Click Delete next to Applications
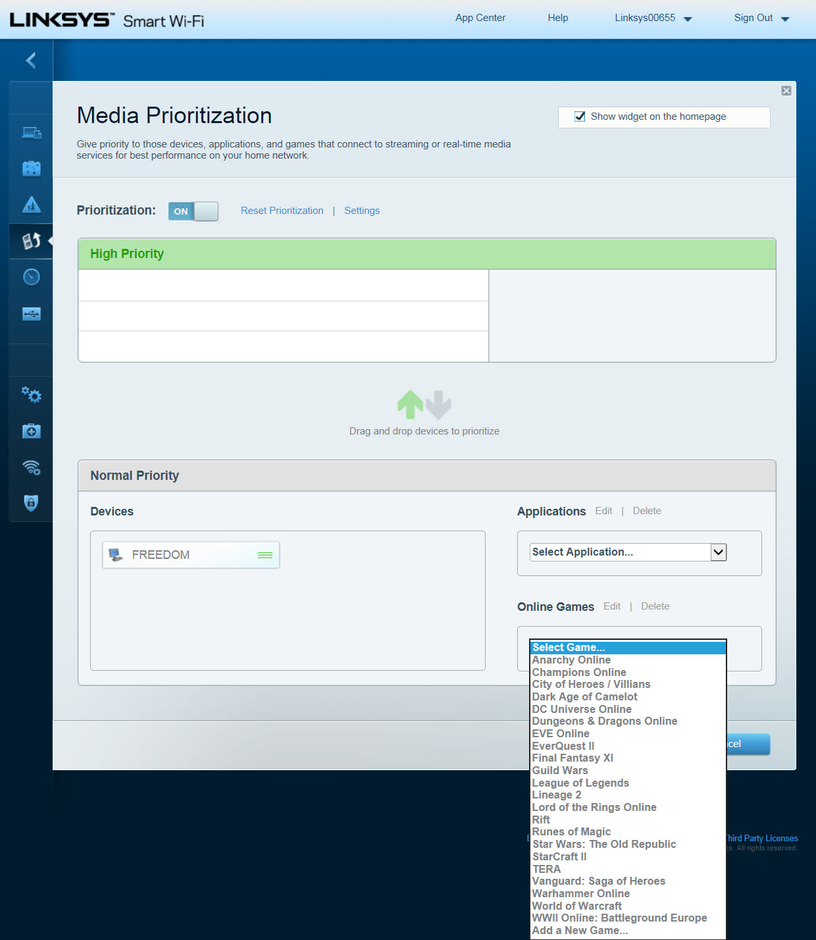This screenshot has height=940, width=816. tap(647, 511)
